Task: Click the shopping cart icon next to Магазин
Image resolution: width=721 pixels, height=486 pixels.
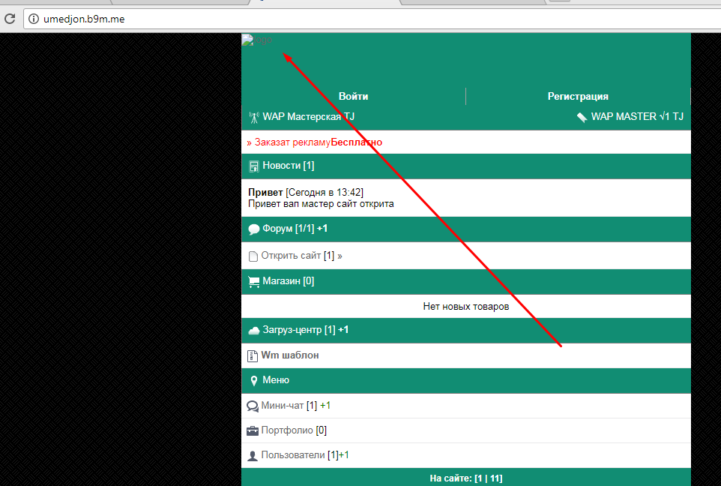Action: (x=253, y=281)
